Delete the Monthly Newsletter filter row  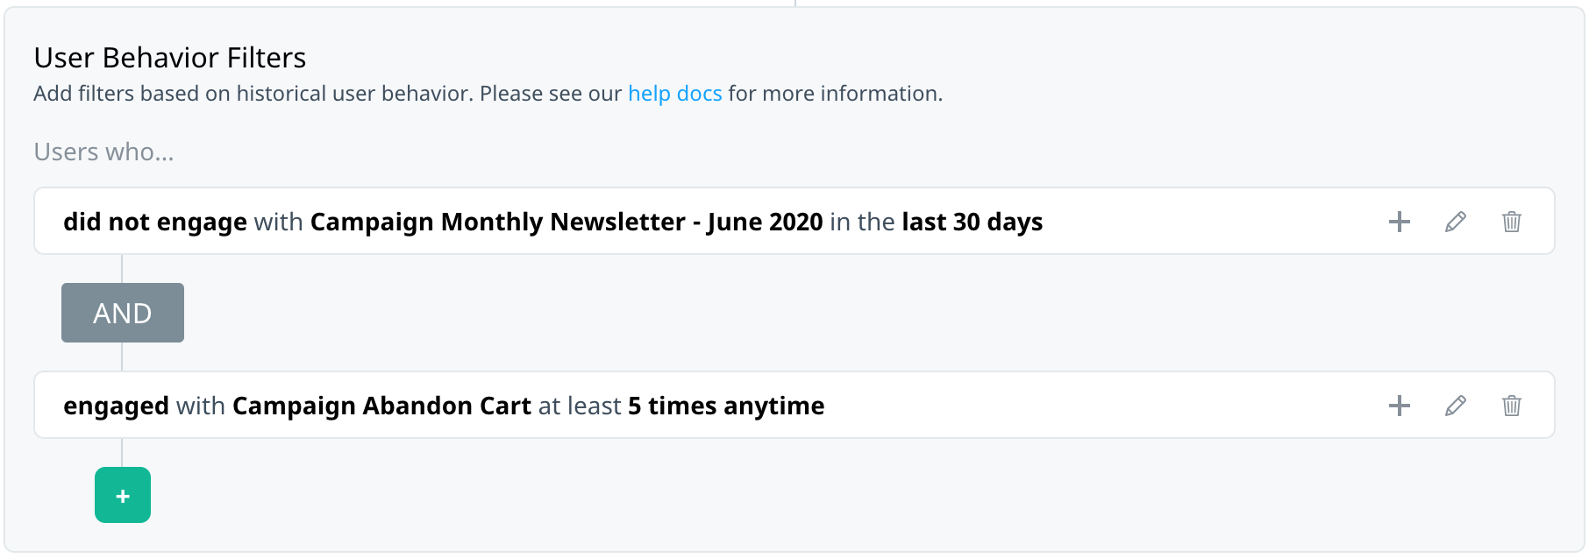1512,222
